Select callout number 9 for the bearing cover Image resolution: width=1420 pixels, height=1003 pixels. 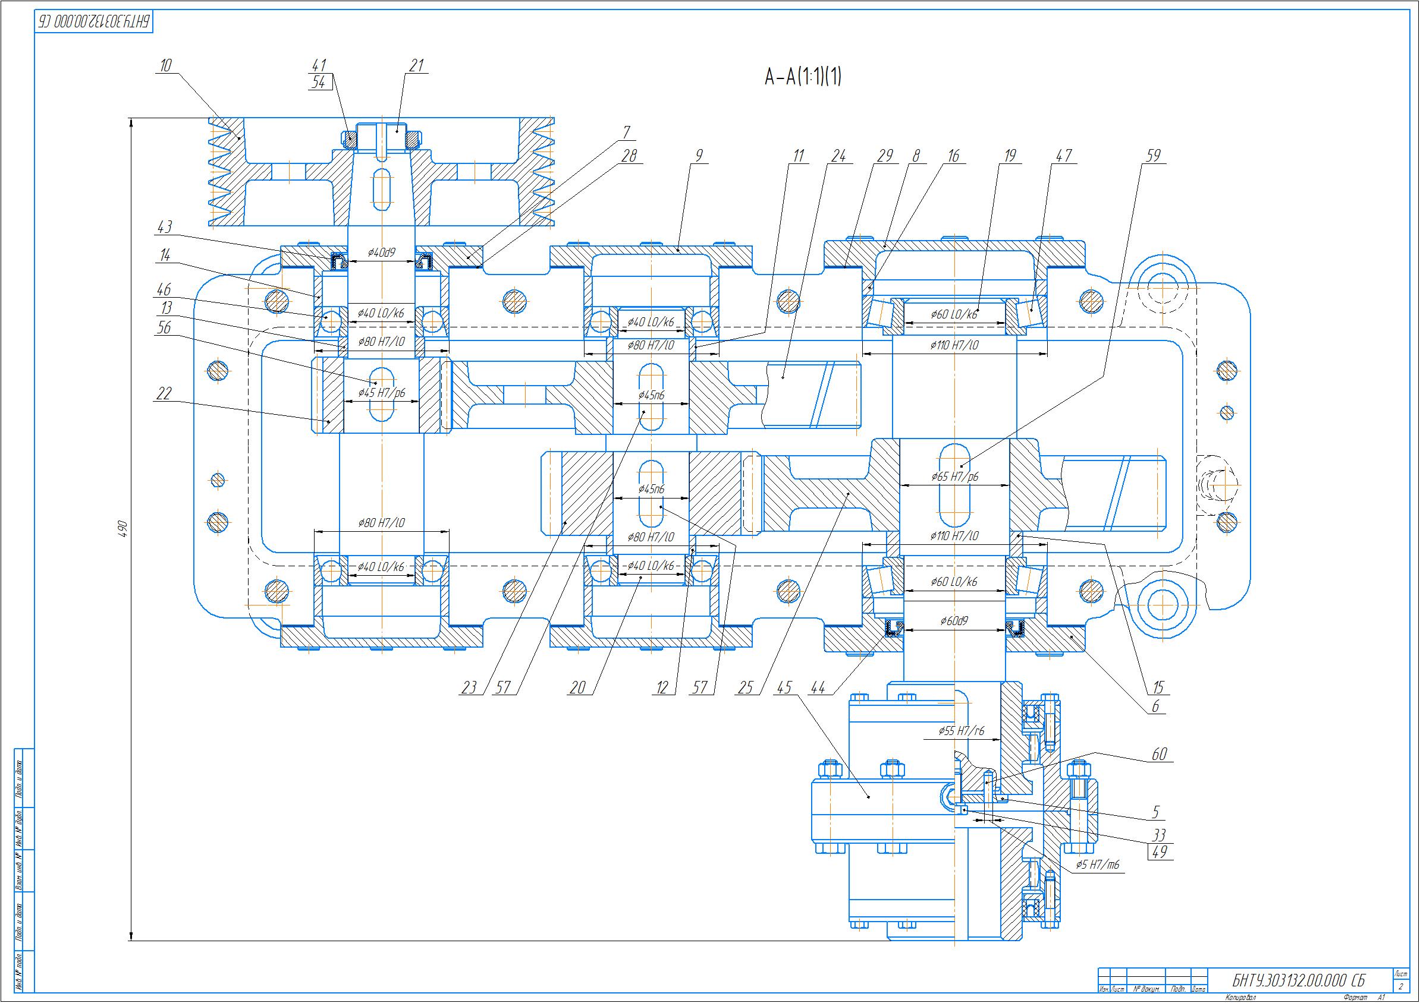click(699, 156)
